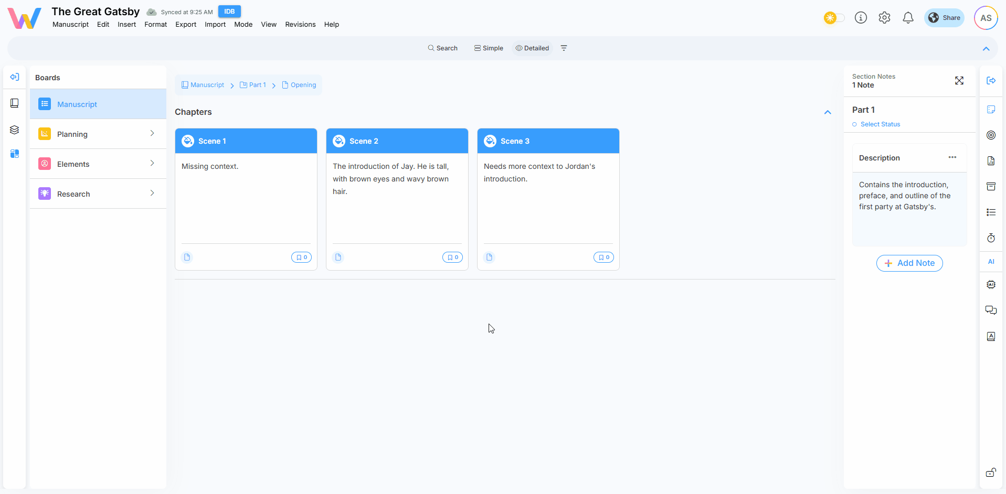
Task: Toggle the light/dark theme switch
Action: [834, 18]
